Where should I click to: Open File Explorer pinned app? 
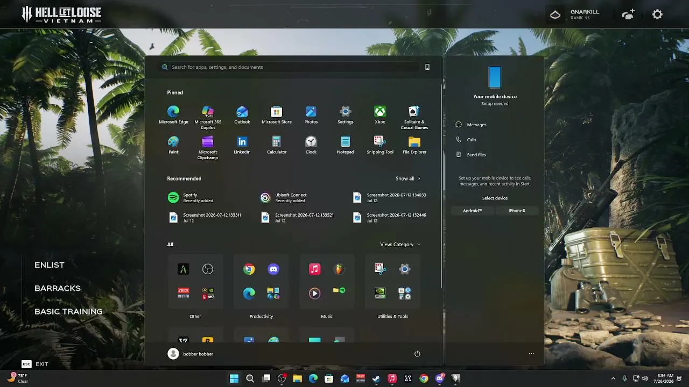(x=414, y=145)
